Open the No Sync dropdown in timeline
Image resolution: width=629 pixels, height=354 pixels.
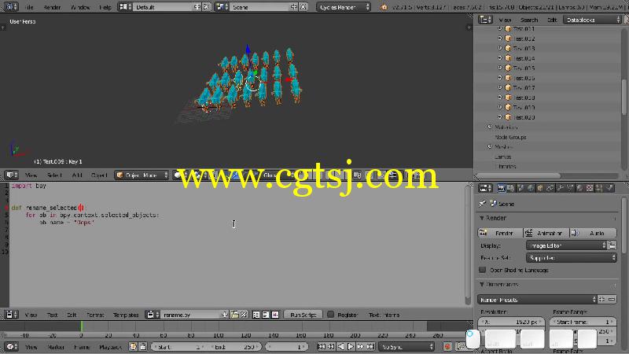(406, 347)
